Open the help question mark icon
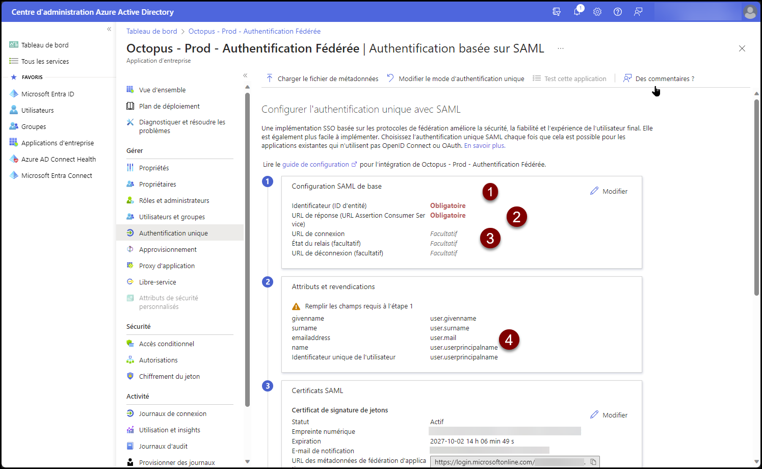 pos(618,12)
